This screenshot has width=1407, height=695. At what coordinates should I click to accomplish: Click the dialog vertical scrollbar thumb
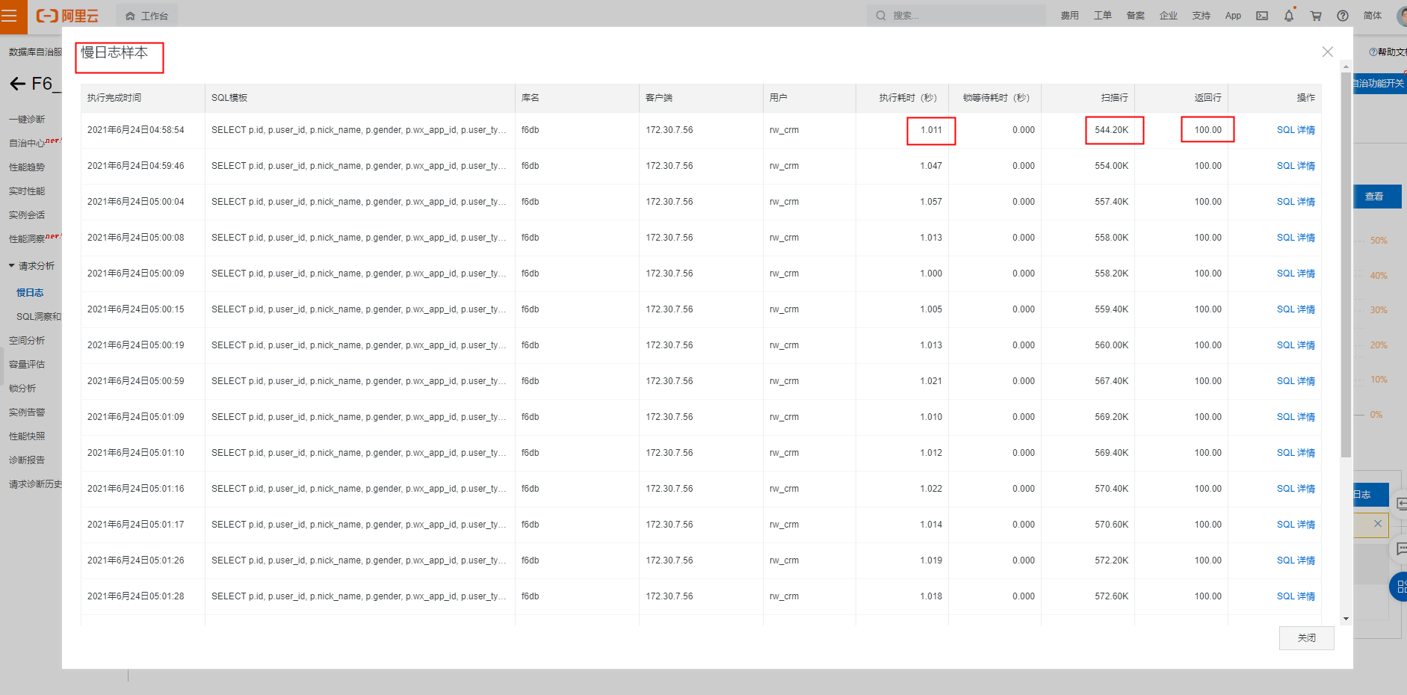pos(1346,265)
